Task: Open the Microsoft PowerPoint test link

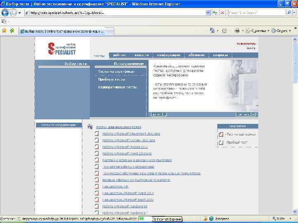Action: point(131,134)
